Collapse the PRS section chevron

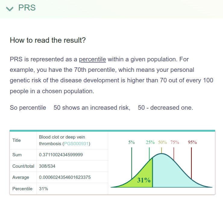(x=10, y=9)
